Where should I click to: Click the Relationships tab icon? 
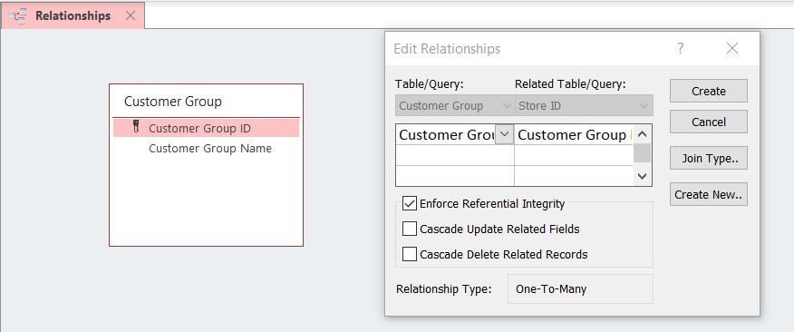18,16
